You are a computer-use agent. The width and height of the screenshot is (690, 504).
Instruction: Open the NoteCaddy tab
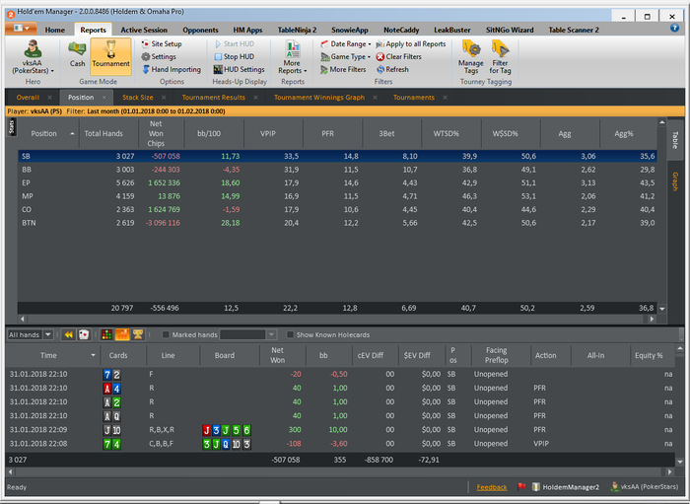(401, 30)
